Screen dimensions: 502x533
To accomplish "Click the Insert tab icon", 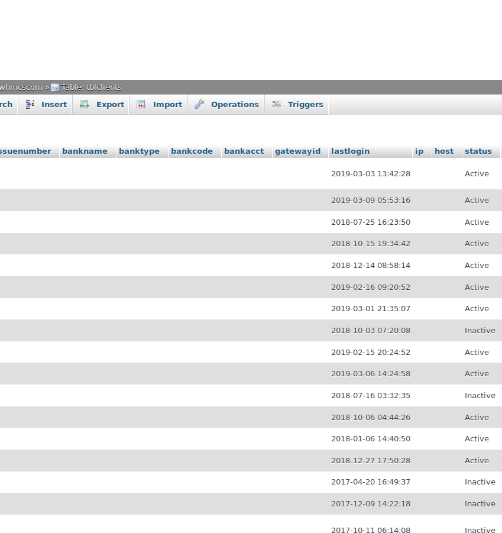I will (x=30, y=104).
